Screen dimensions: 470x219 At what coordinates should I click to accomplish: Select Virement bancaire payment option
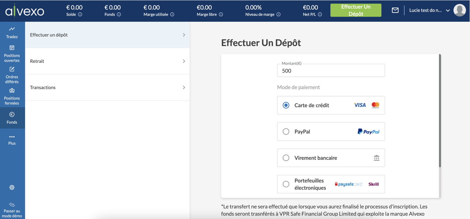286,158
